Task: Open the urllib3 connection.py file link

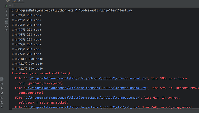Action: point(82,98)
